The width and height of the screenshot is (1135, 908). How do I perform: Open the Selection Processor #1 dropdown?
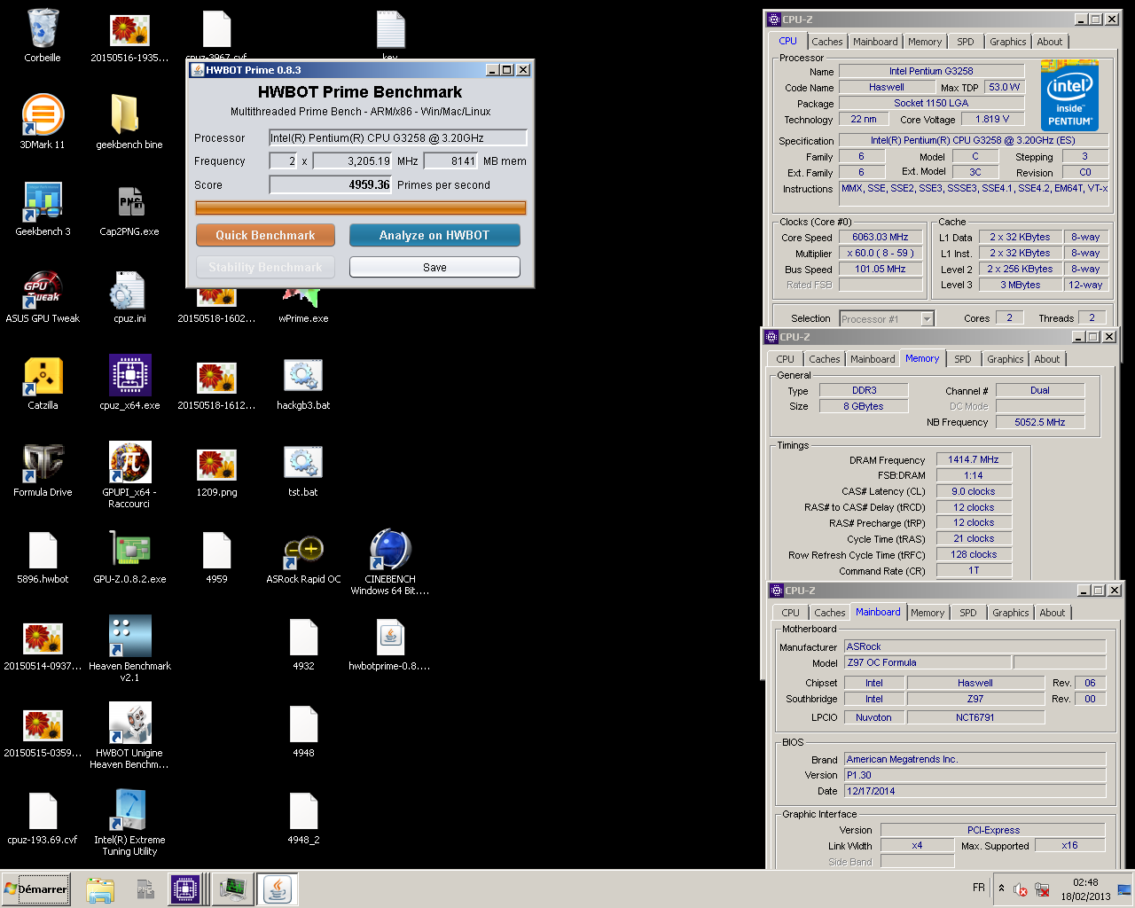point(886,318)
